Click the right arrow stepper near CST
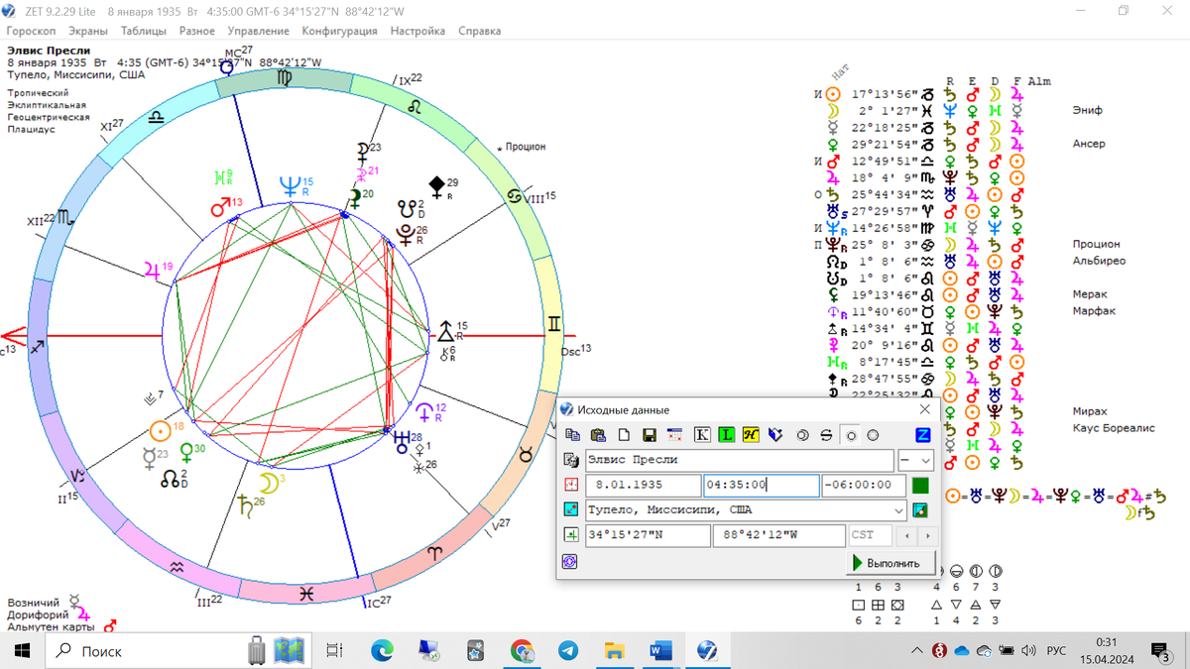 (926, 535)
